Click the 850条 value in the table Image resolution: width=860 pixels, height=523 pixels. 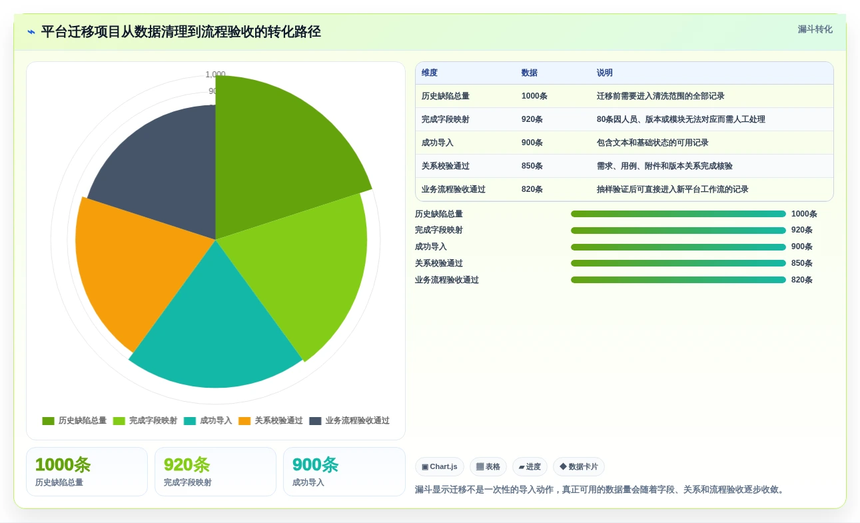click(x=532, y=166)
